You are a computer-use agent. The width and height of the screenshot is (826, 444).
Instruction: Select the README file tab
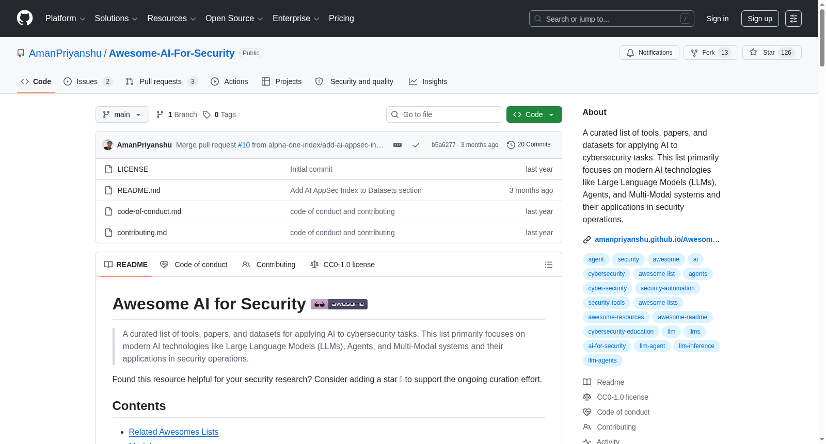pyautogui.click(x=126, y=265)
